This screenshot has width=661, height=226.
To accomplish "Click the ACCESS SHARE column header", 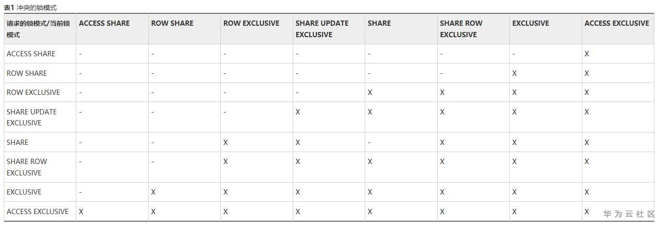I will click(104, 23).
